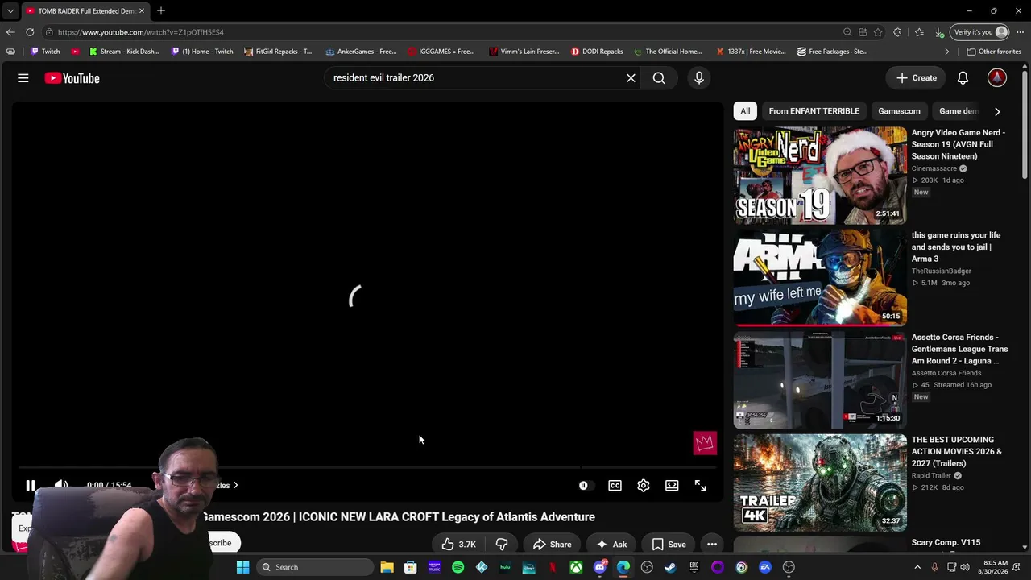
Task: Expand the bookmarks bar overflow chevron
Action: pos(946,52)
